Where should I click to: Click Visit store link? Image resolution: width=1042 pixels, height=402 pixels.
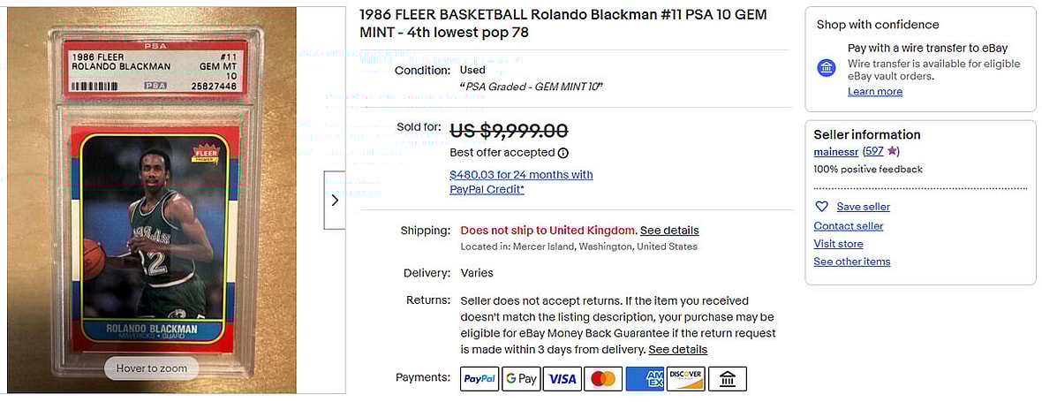click(838, 244)
